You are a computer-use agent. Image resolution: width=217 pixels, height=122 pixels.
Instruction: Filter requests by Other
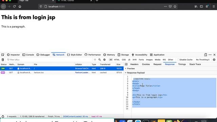tap(171, 60)
